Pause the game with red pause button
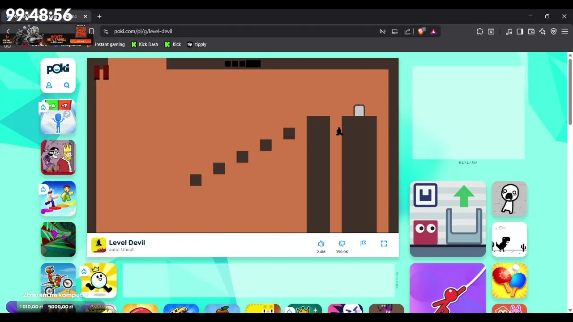 (x=101, y=72)
